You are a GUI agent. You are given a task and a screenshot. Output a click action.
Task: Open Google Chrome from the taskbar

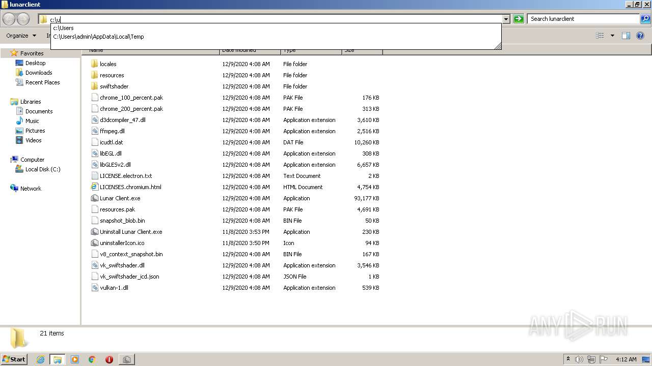click(92, 359)
